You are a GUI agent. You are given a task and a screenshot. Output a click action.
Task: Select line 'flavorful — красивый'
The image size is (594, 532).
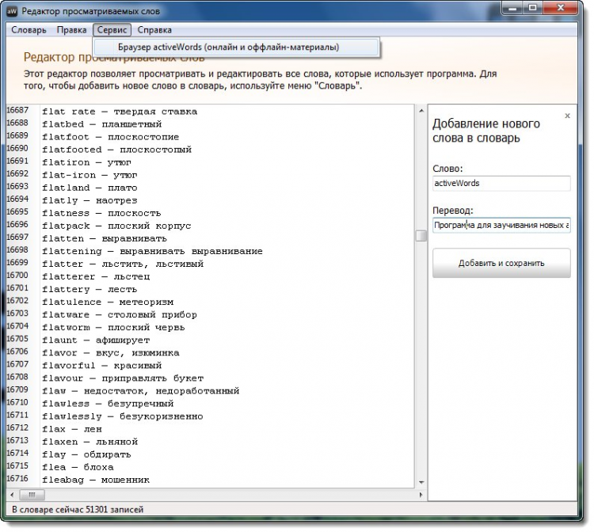coord(101,366)
